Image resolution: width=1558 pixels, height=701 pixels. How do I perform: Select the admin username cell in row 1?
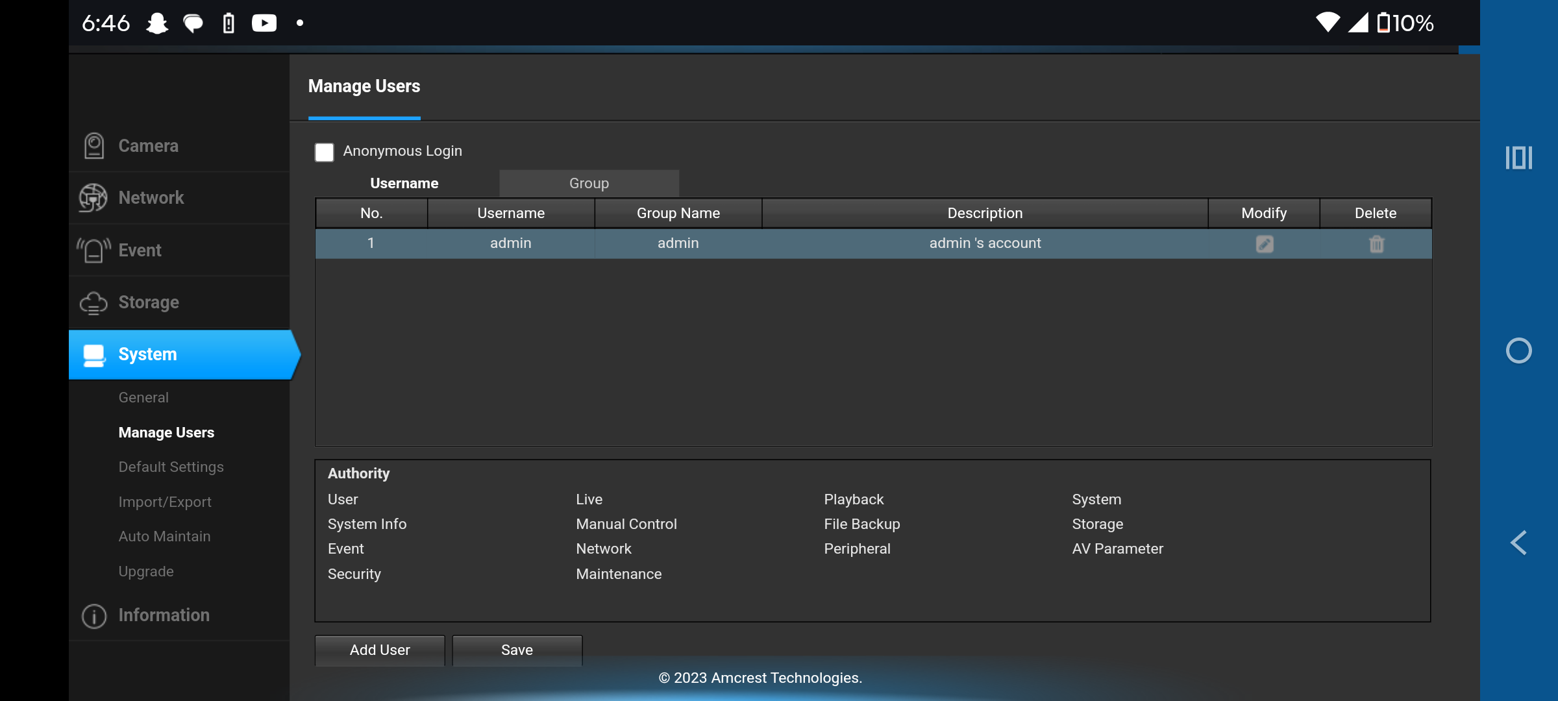point(511,243)
